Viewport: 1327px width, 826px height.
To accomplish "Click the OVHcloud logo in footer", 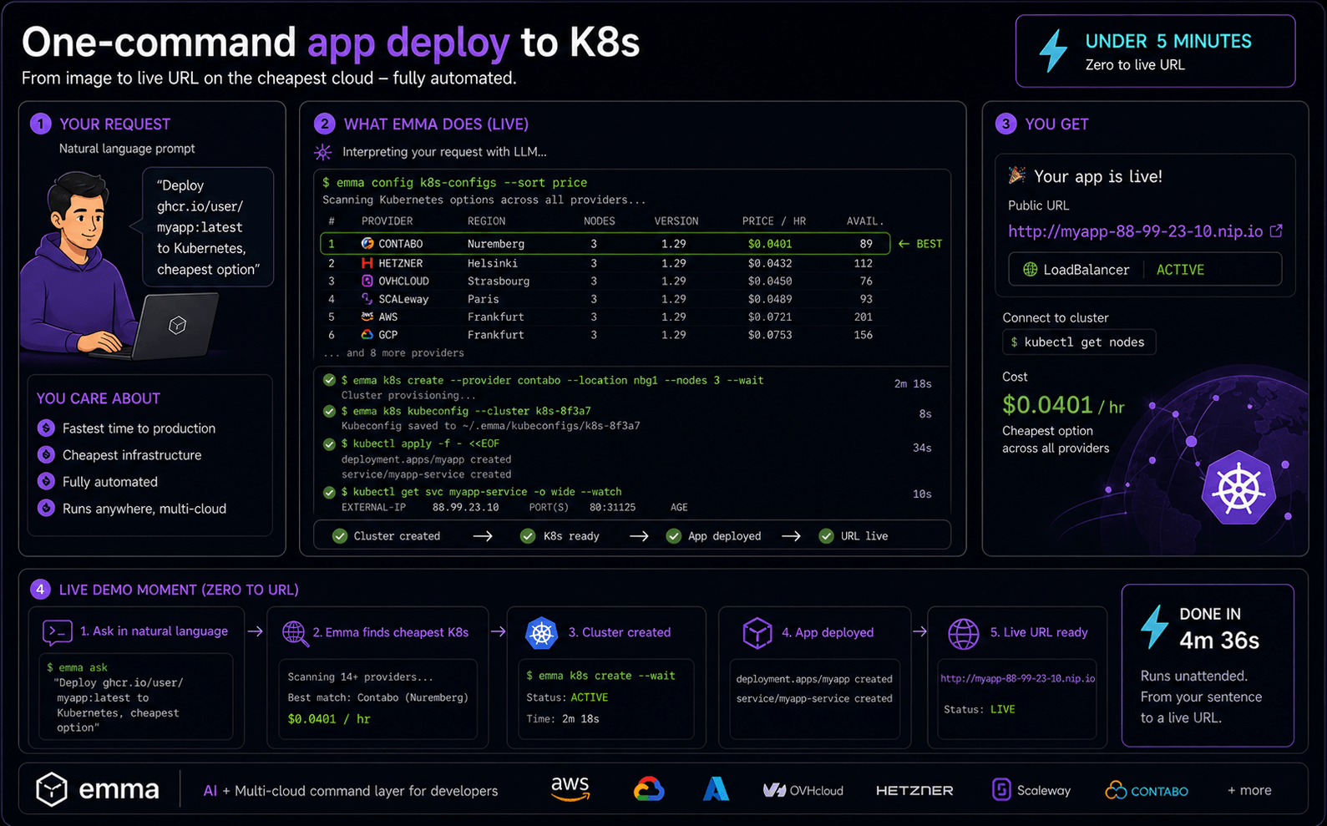I will tap(803, 790).
